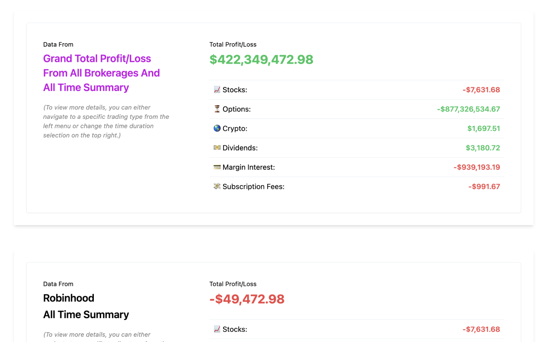Click the Stocks amount in Grand Total card
Image resolution: width=548 pixels, height=342 pixels.
click(481, 90)
